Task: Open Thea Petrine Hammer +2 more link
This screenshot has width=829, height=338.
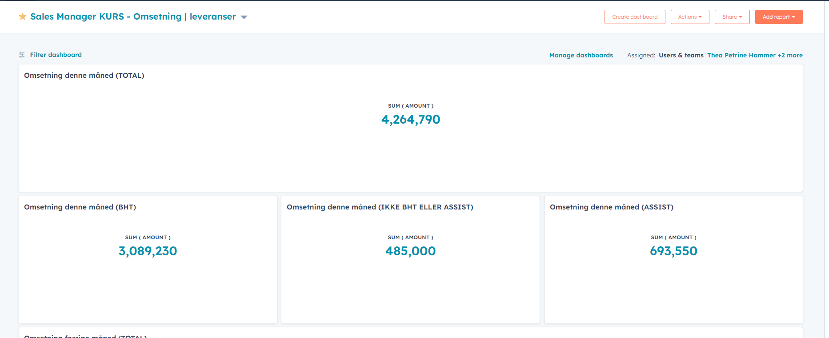Action: [754, 55]
